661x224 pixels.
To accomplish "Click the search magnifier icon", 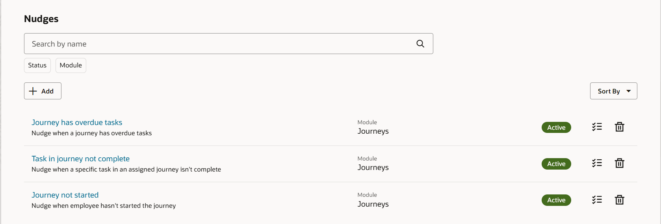I will pyautogui.click(x=420, y=44).
